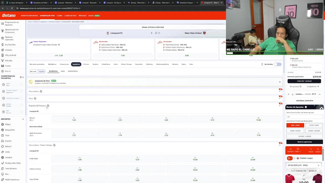
Task: Open iOS y Android sidebar item
Action: [10, 55]
